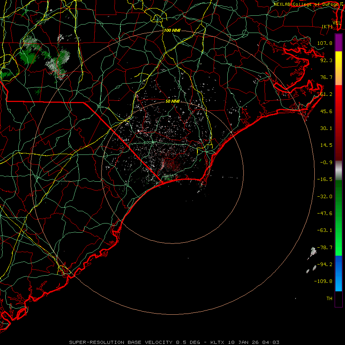Pick the purple segment of velocity color bar
Screen dimensions: 345x345
pos(338,43)
